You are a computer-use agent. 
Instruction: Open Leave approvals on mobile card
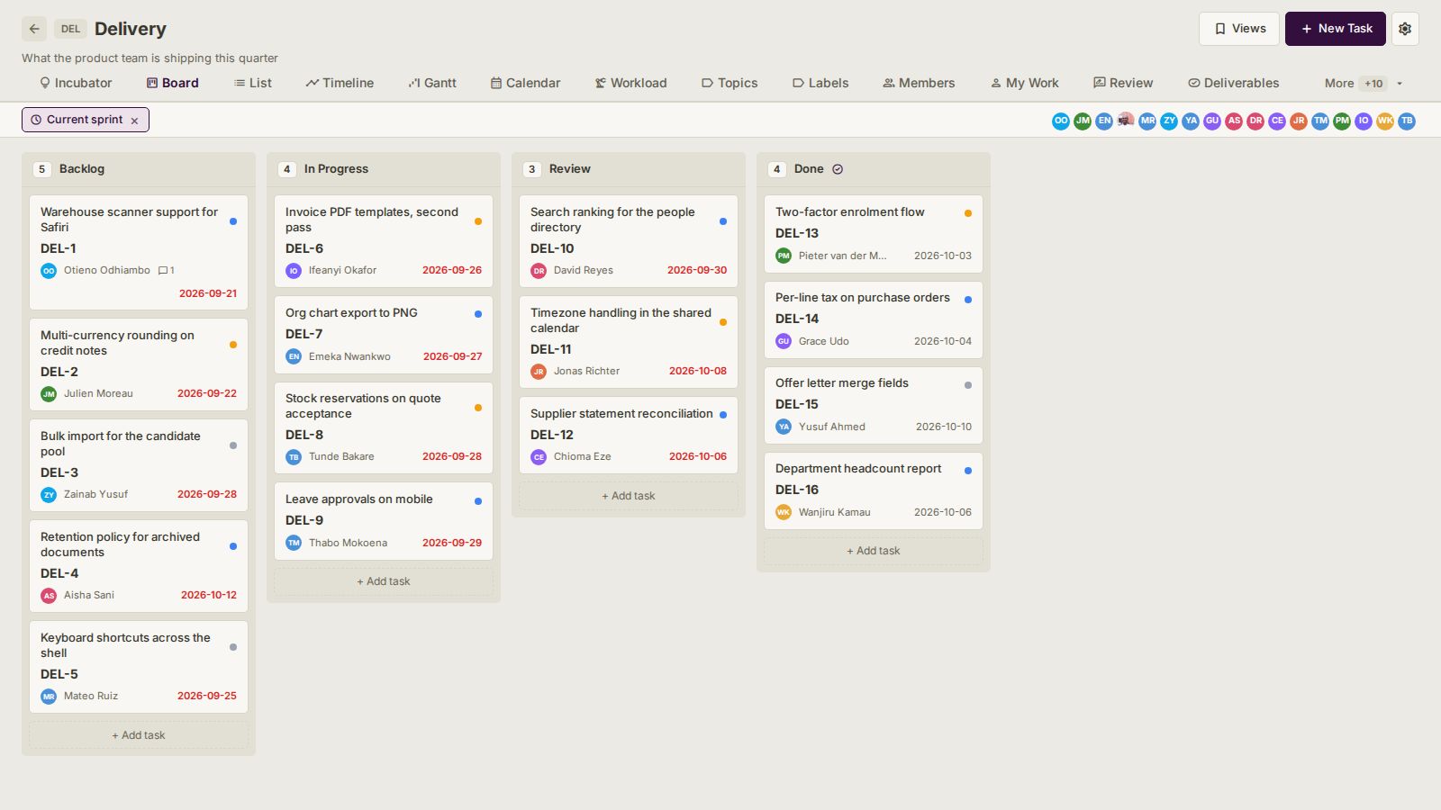(x=384, y=521)
